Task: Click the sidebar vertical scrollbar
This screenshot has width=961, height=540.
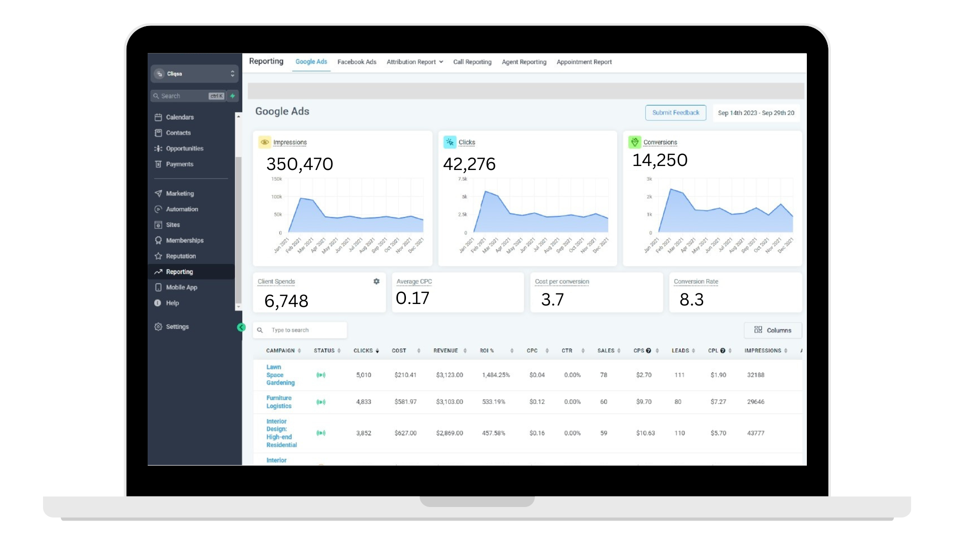Action: point(238,230)
